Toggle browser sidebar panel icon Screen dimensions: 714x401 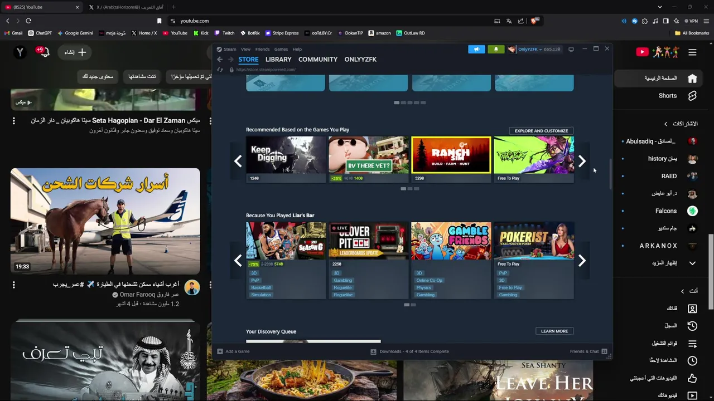coord(665,21)
